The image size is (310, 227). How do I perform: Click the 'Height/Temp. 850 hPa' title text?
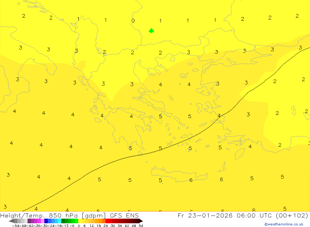click(x=40, y=215)
